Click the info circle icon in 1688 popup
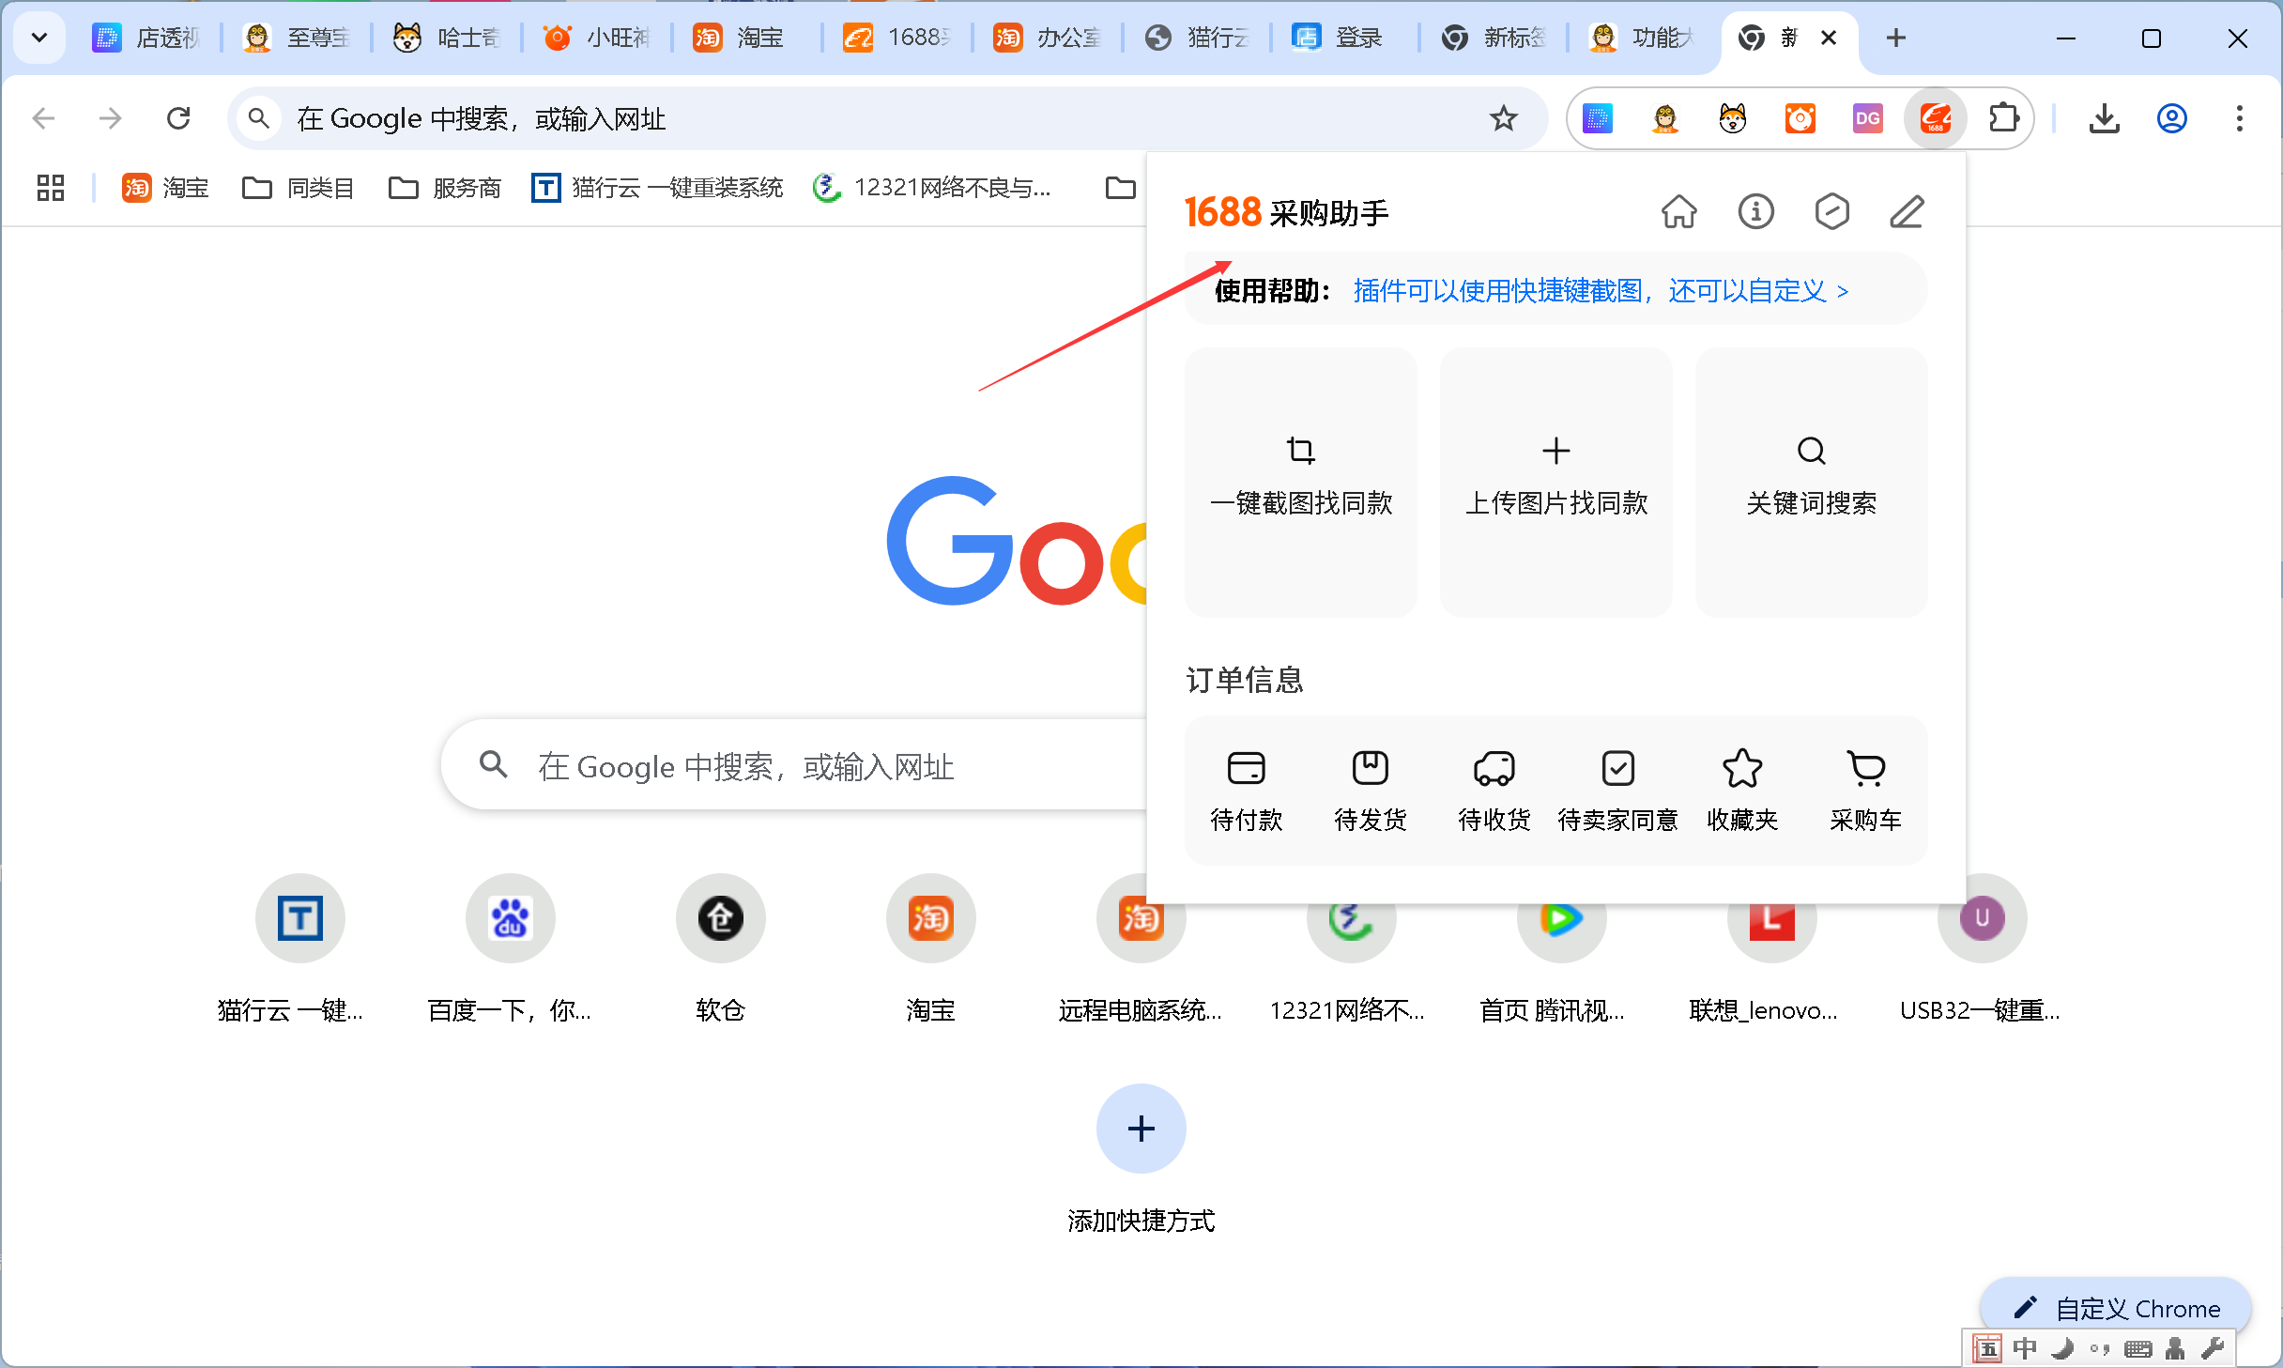The height and width of the screenshot is (1368, 2283). pos(1755,212)
